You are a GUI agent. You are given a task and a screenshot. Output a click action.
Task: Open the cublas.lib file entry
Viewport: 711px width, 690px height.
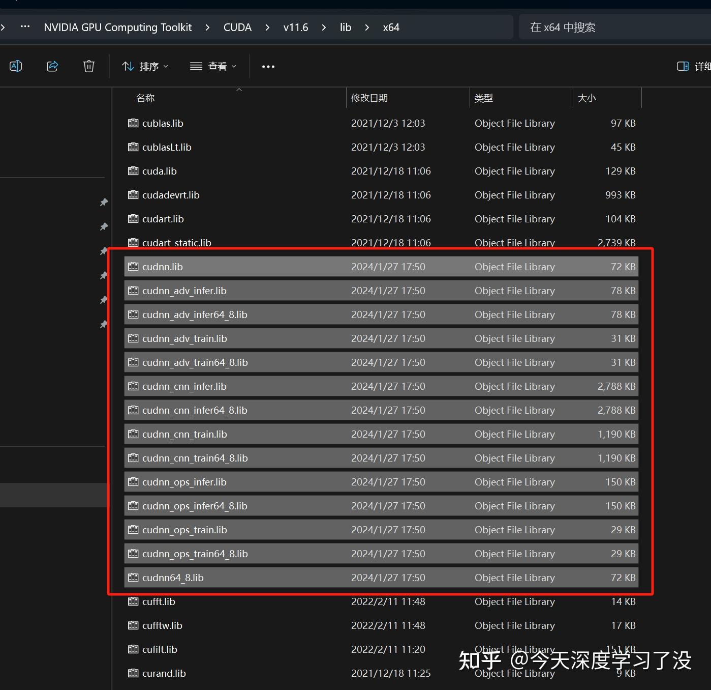[162, 123]
